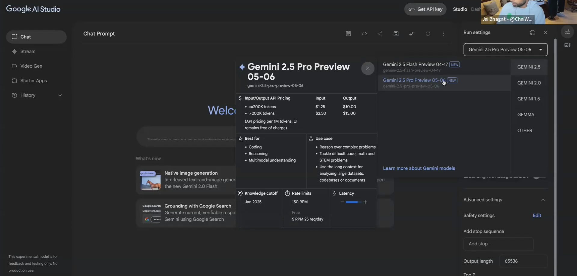Open the model selector dropdown
The image size is (577, 276).
505,50
